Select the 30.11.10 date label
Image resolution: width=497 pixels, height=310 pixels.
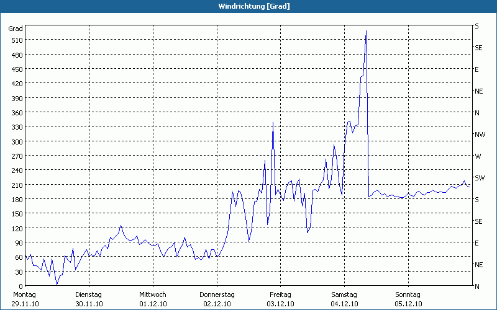pos(89,304)
